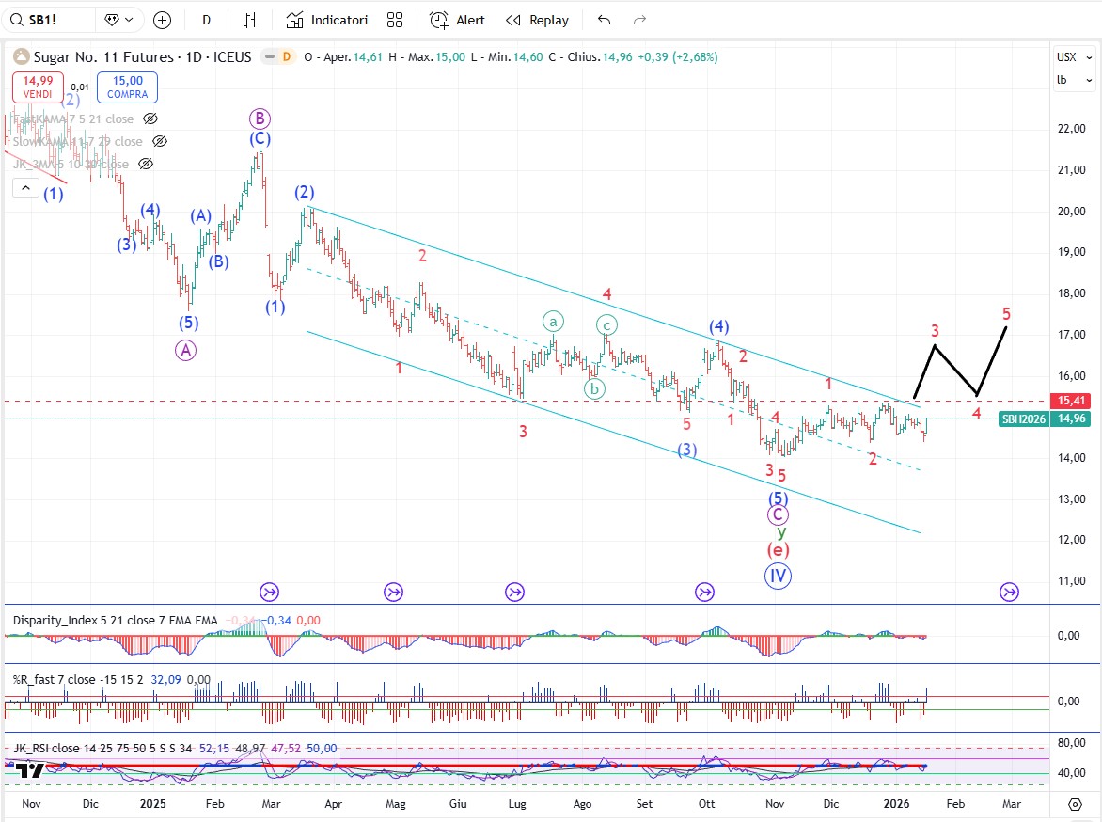
Task: Click the COMPRA 15,00 buy button
Action: 127,87
